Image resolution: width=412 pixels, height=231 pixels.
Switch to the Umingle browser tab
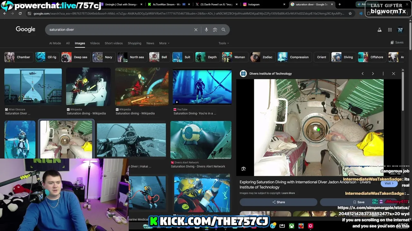pos(121,4)
